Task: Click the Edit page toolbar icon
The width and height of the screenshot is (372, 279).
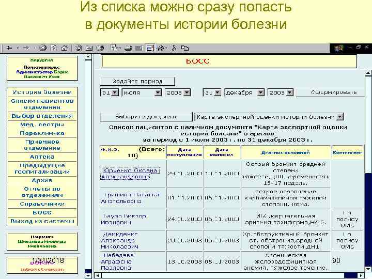Action: (139, 48)
